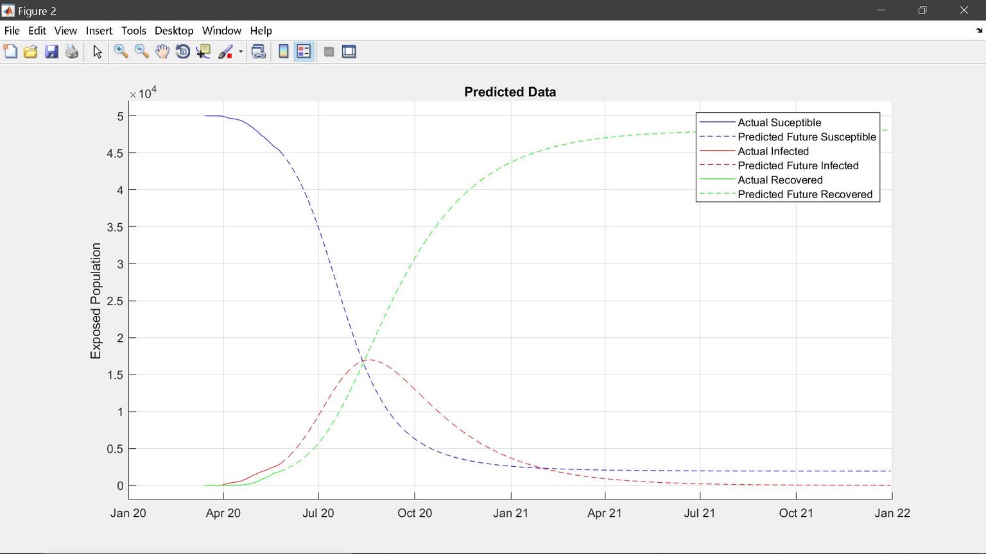Toggle the Insert Legend button
This screenshot has width=986, height=554.
click(x=302, y=51)
